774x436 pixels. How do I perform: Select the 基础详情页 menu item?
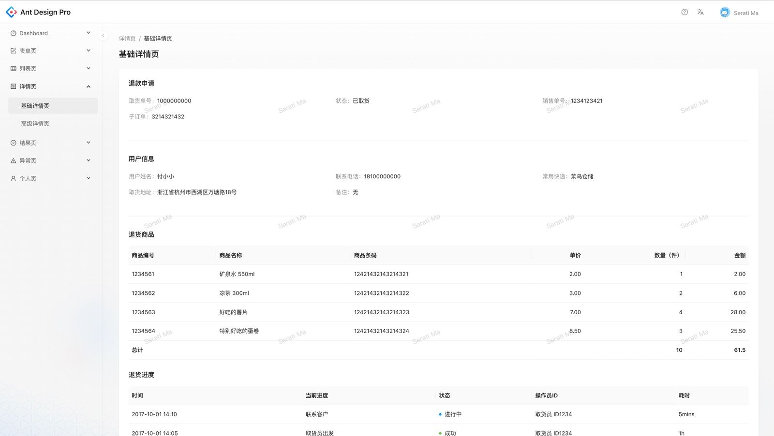[53, 106]
